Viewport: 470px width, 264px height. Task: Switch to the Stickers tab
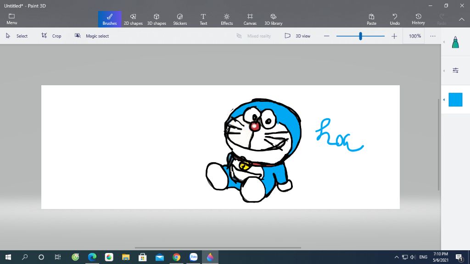click(180, 19)
